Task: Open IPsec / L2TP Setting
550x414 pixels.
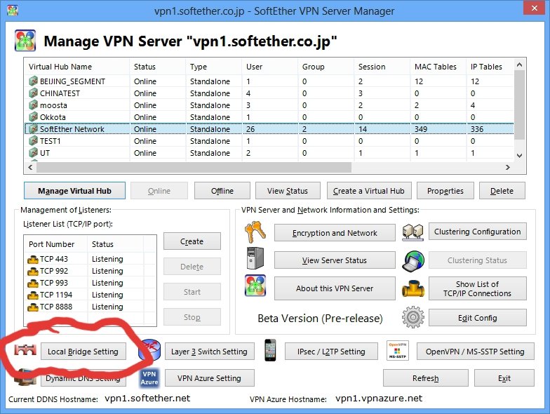Action: pos(331,351)
